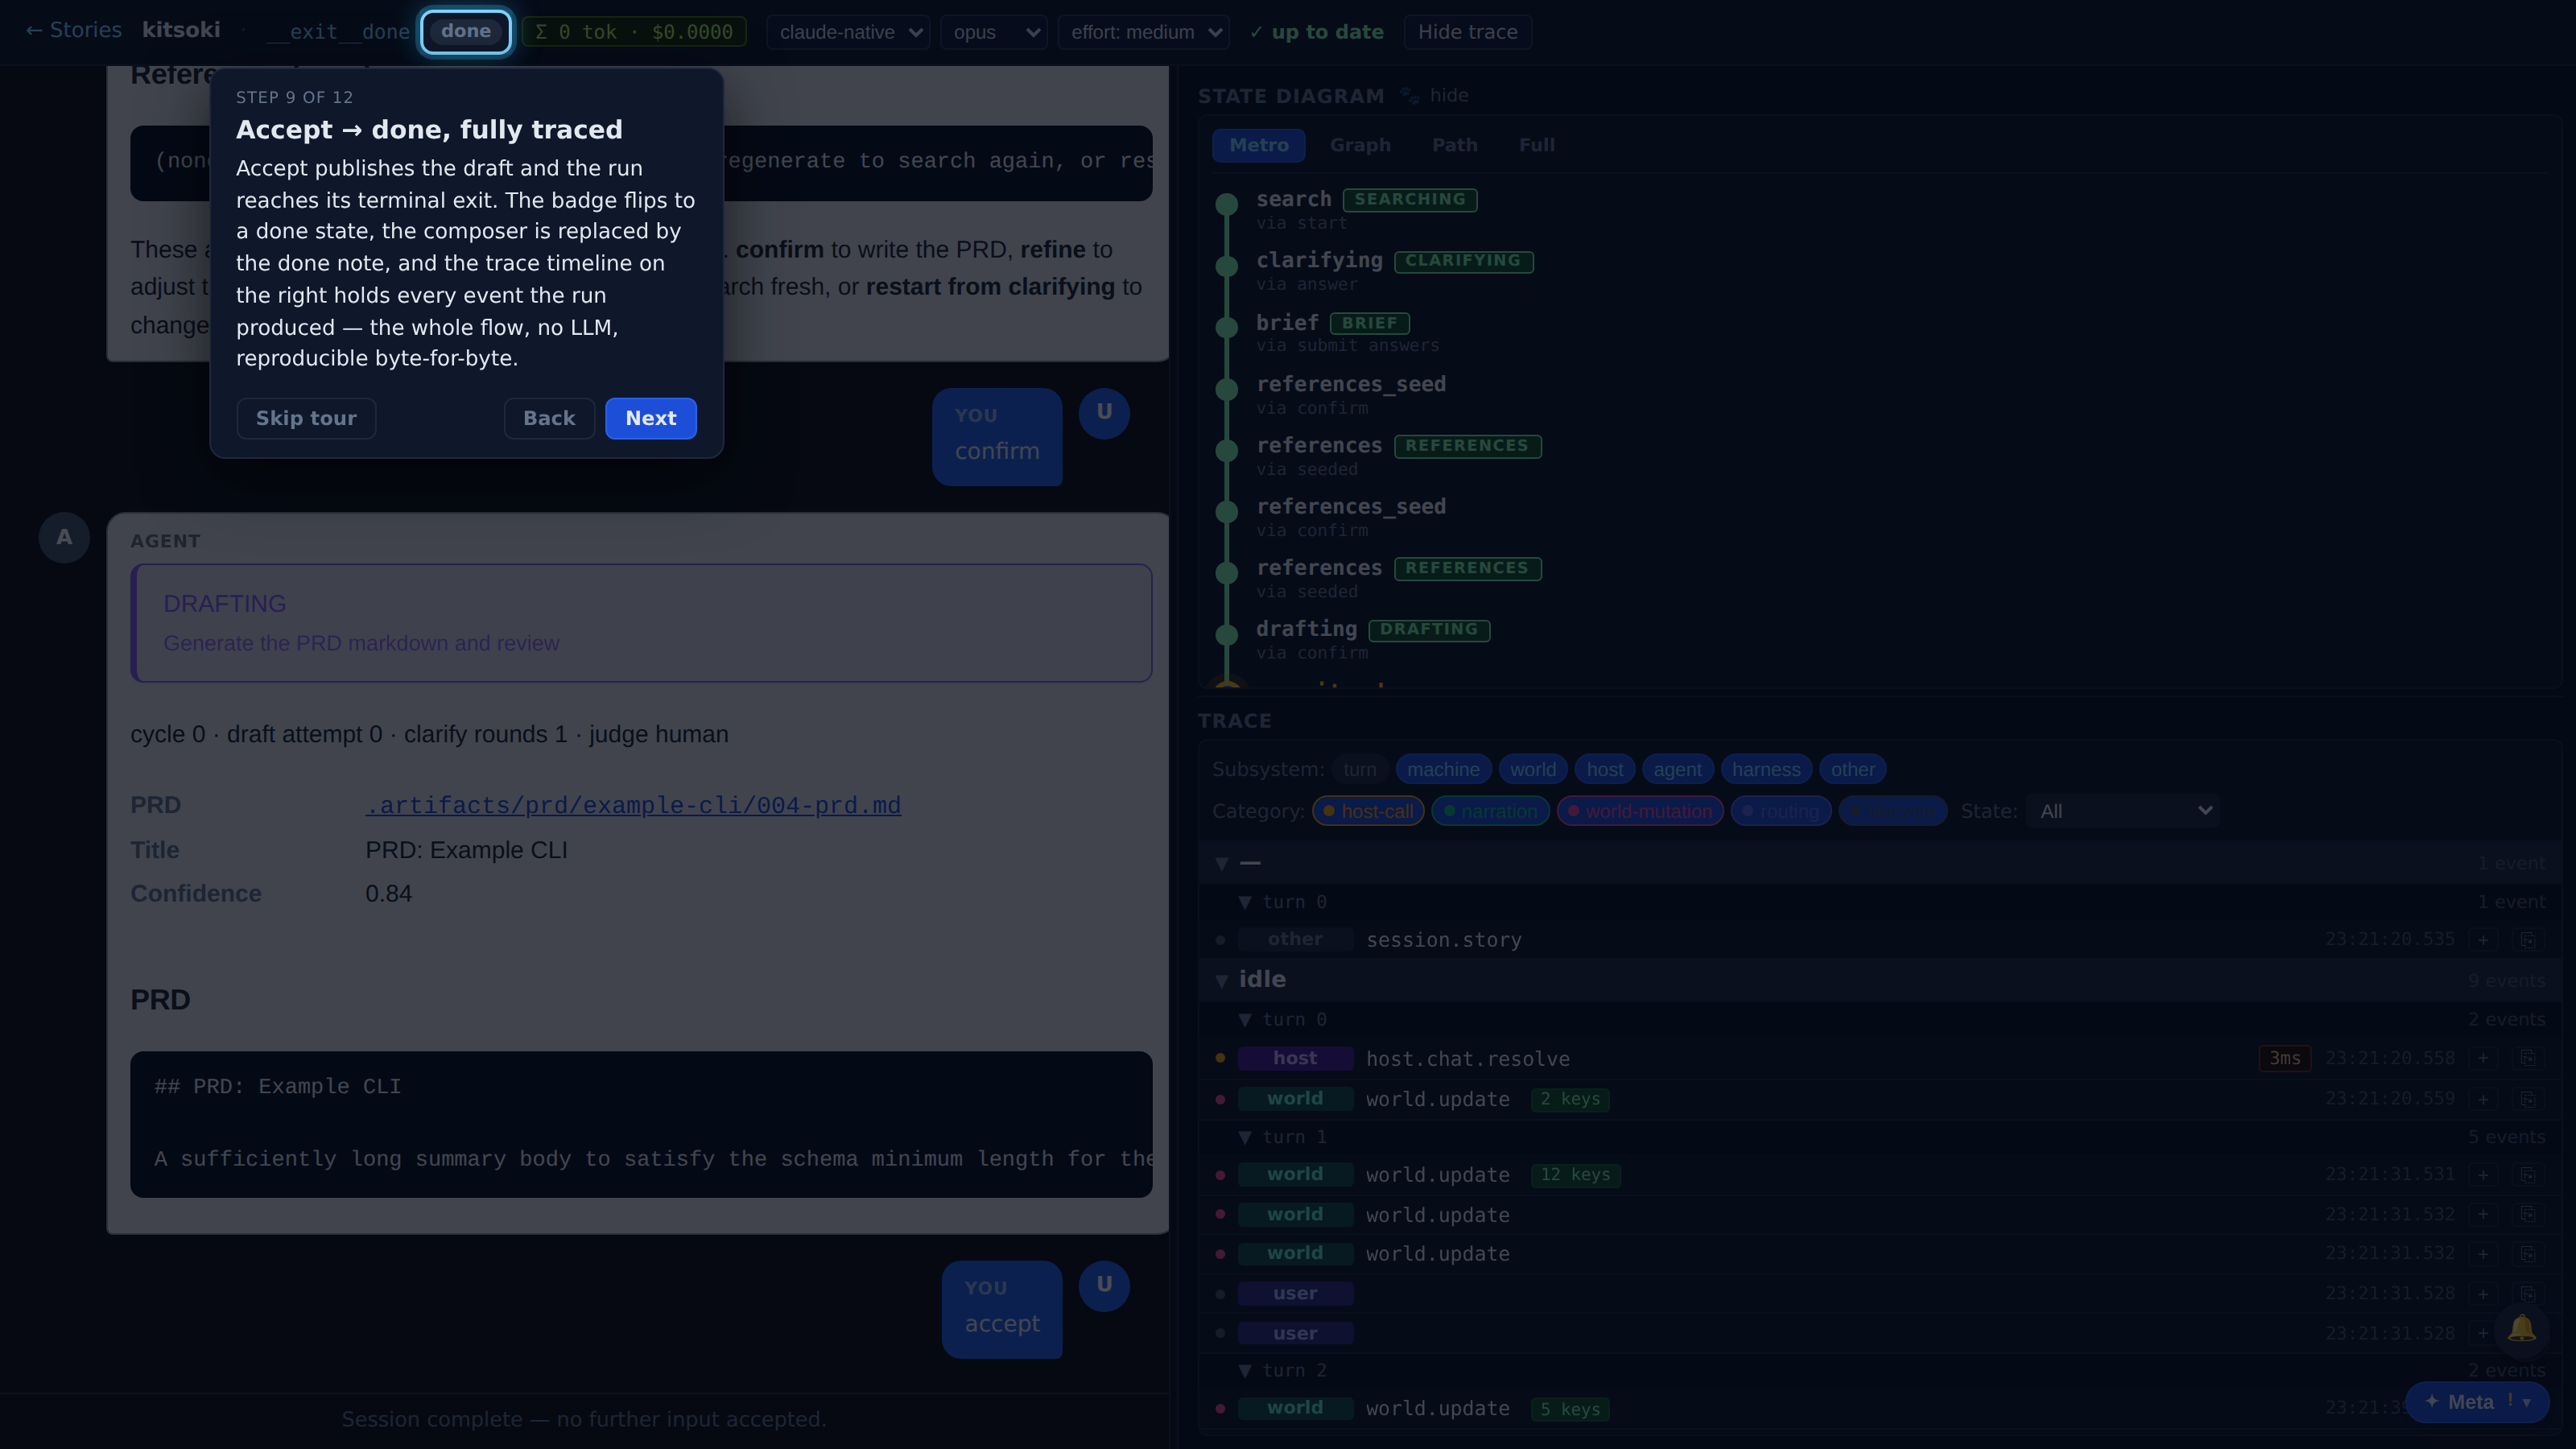Click the done status badge
This screenshot has height=1449, width=2576.
pos(465,31)
